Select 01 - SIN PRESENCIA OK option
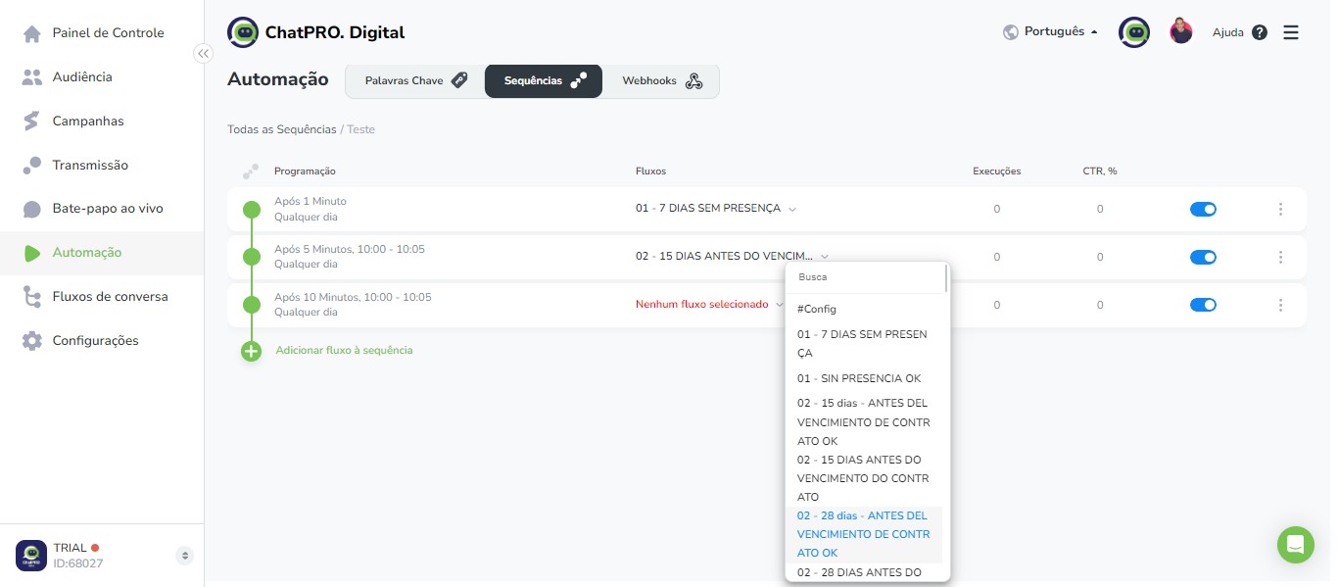1338x587 pixels. tap(864, 378)
